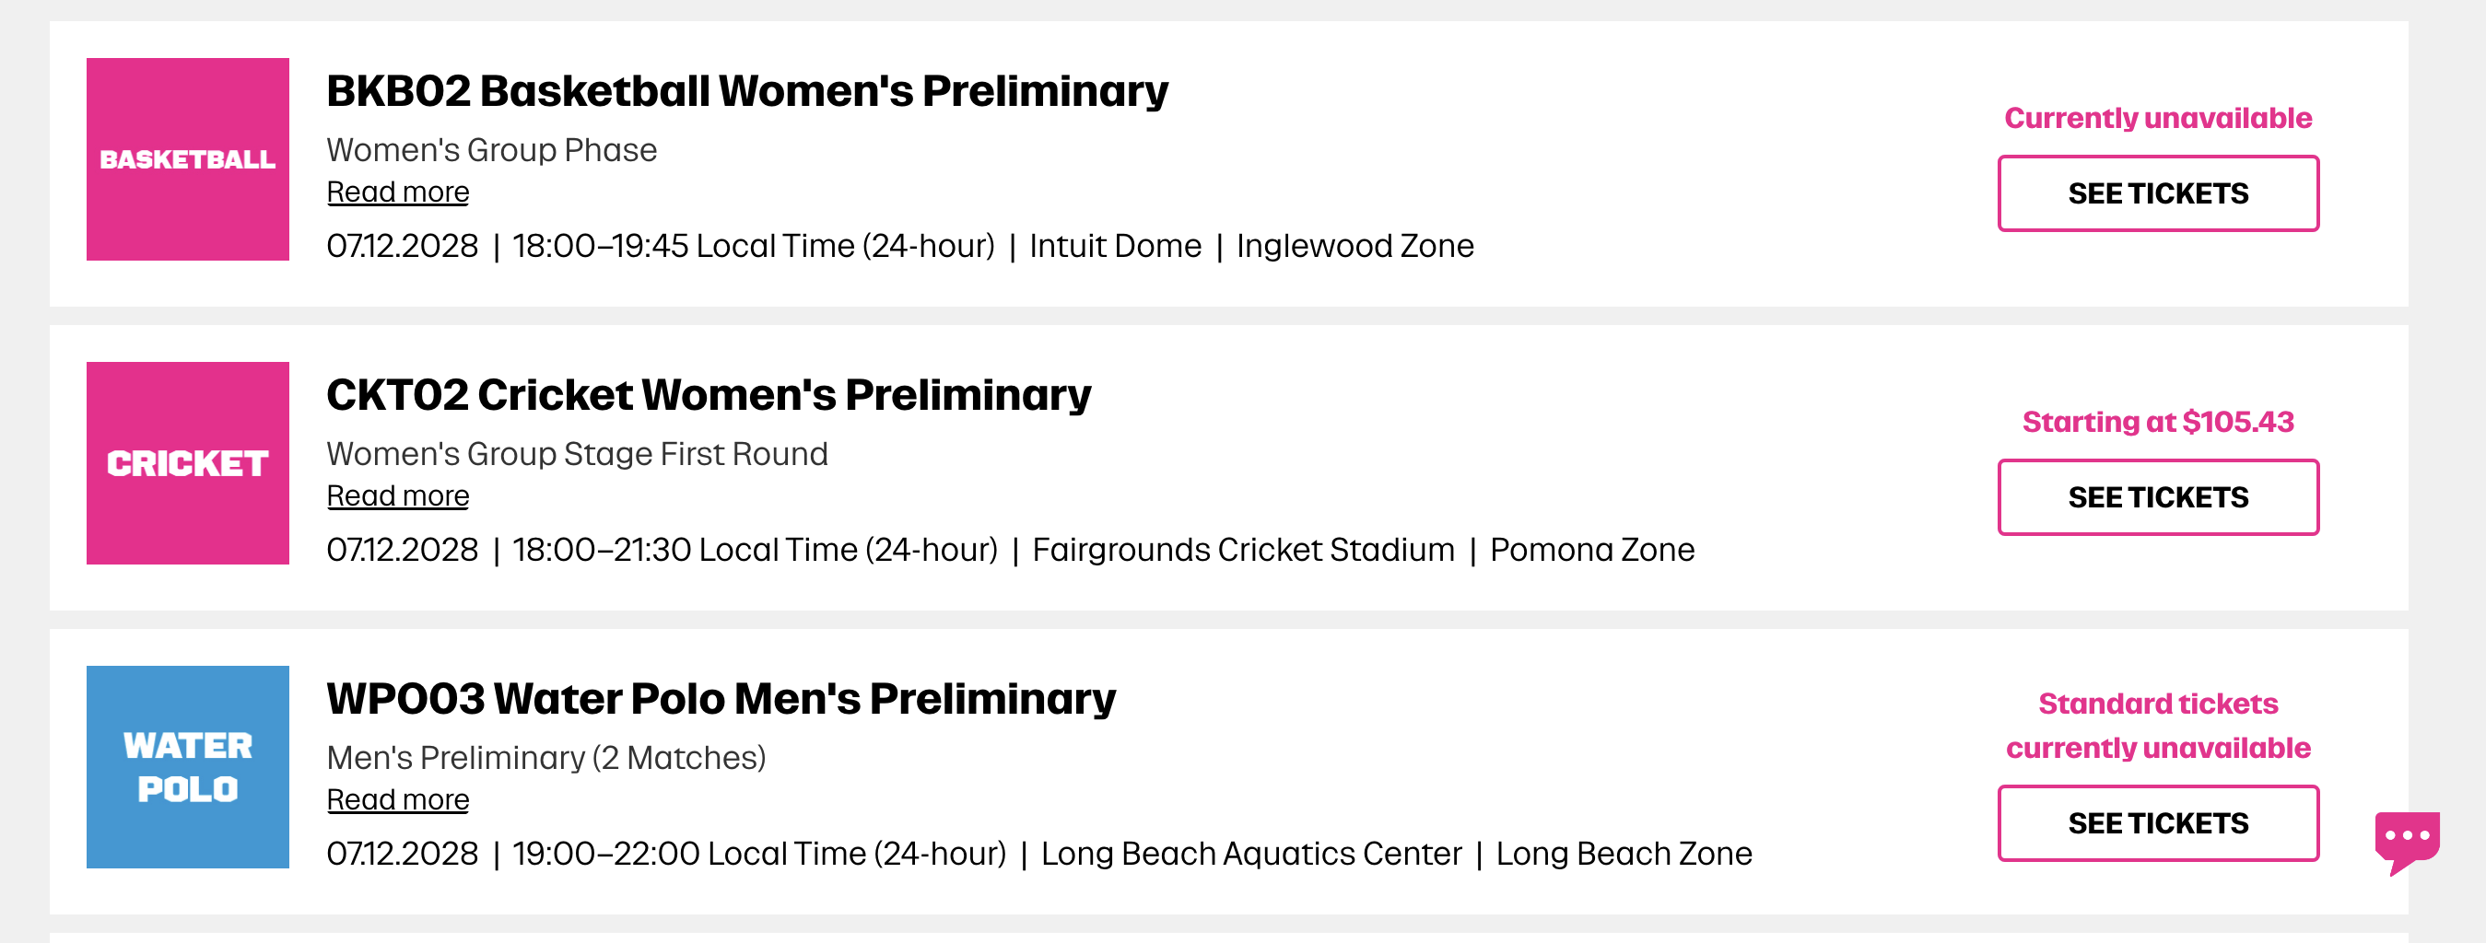Click the Water Polo sport tile
The height and width of the screenshot is (943, 2486).
[187, 766]
